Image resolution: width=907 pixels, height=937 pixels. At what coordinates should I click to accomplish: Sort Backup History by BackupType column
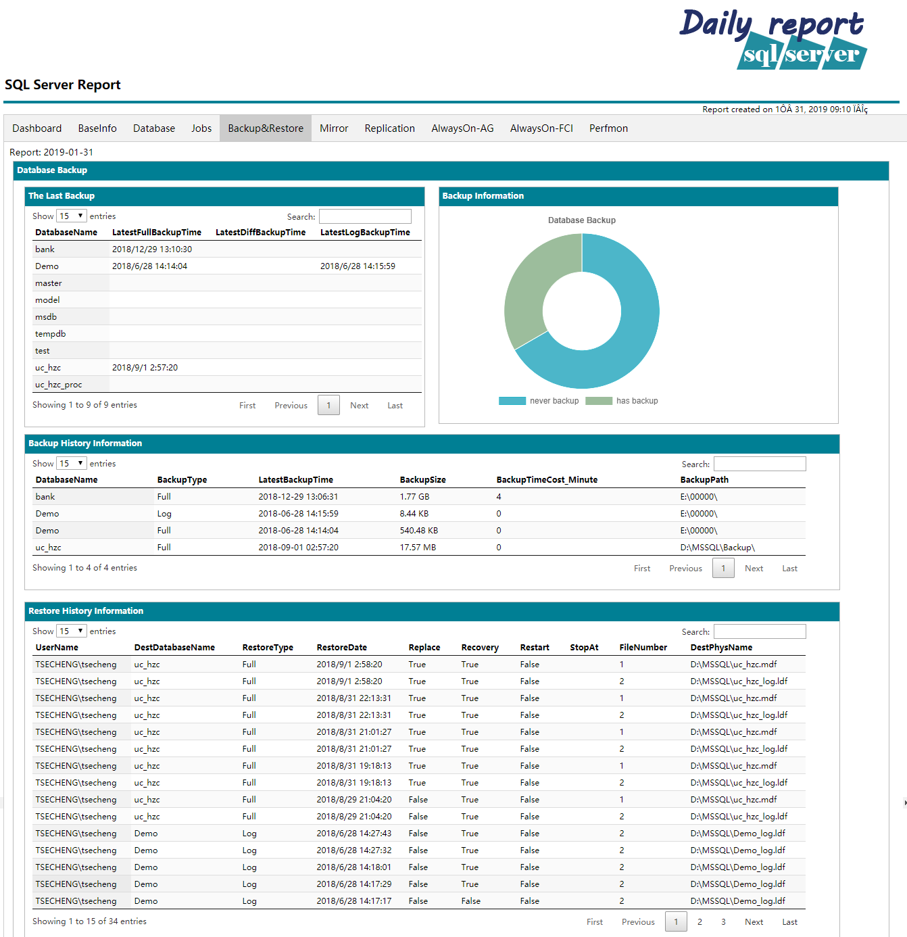coord(182,480)
